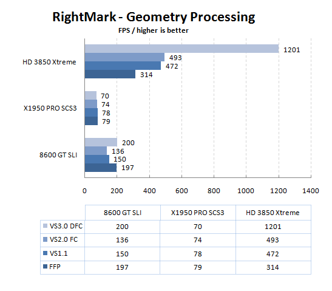Pick the FFP legend color swatch
The width and height of the screenshot is (332, 291).
pos(45,267)
